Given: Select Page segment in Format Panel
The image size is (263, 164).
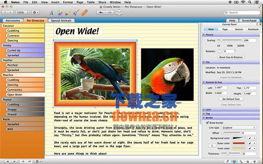Looking at the screenshot, I should (225, 29).
